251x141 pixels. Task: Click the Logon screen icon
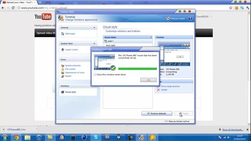(x=63, y=50)
